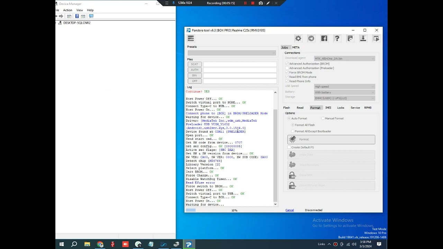Click the download update arrow icon
Screen dimensions: 443x249
click(x=363, y=38)
